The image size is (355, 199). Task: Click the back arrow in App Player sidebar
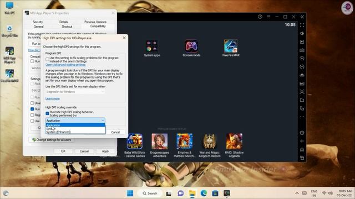[302, 141]
